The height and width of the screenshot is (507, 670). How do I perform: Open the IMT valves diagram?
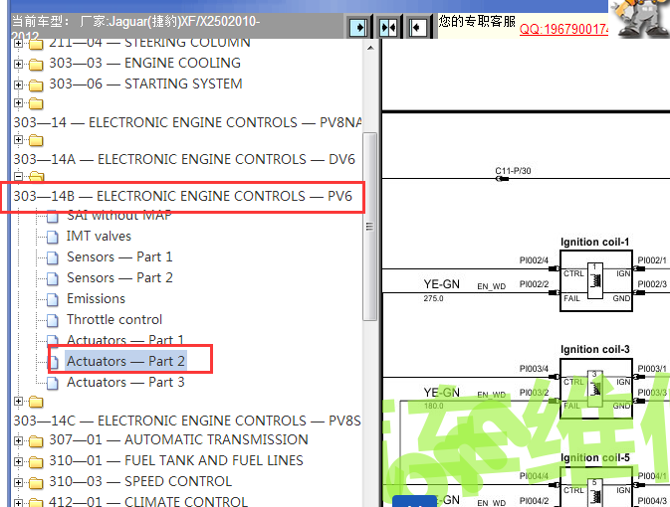click(99, 236)
